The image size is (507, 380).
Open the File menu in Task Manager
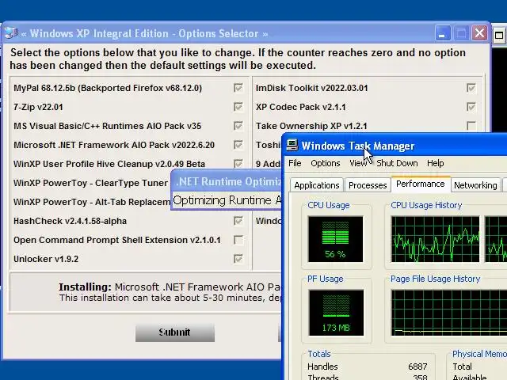tap(295, 163)
